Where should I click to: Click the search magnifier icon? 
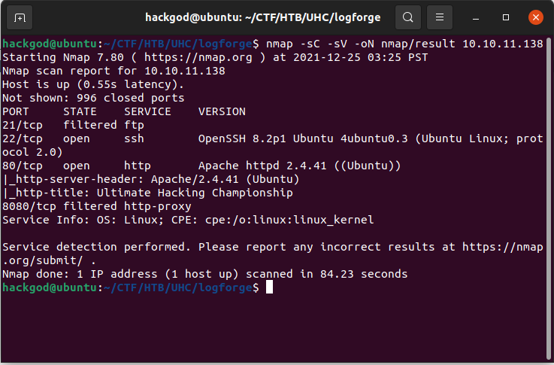click(407, 17)
